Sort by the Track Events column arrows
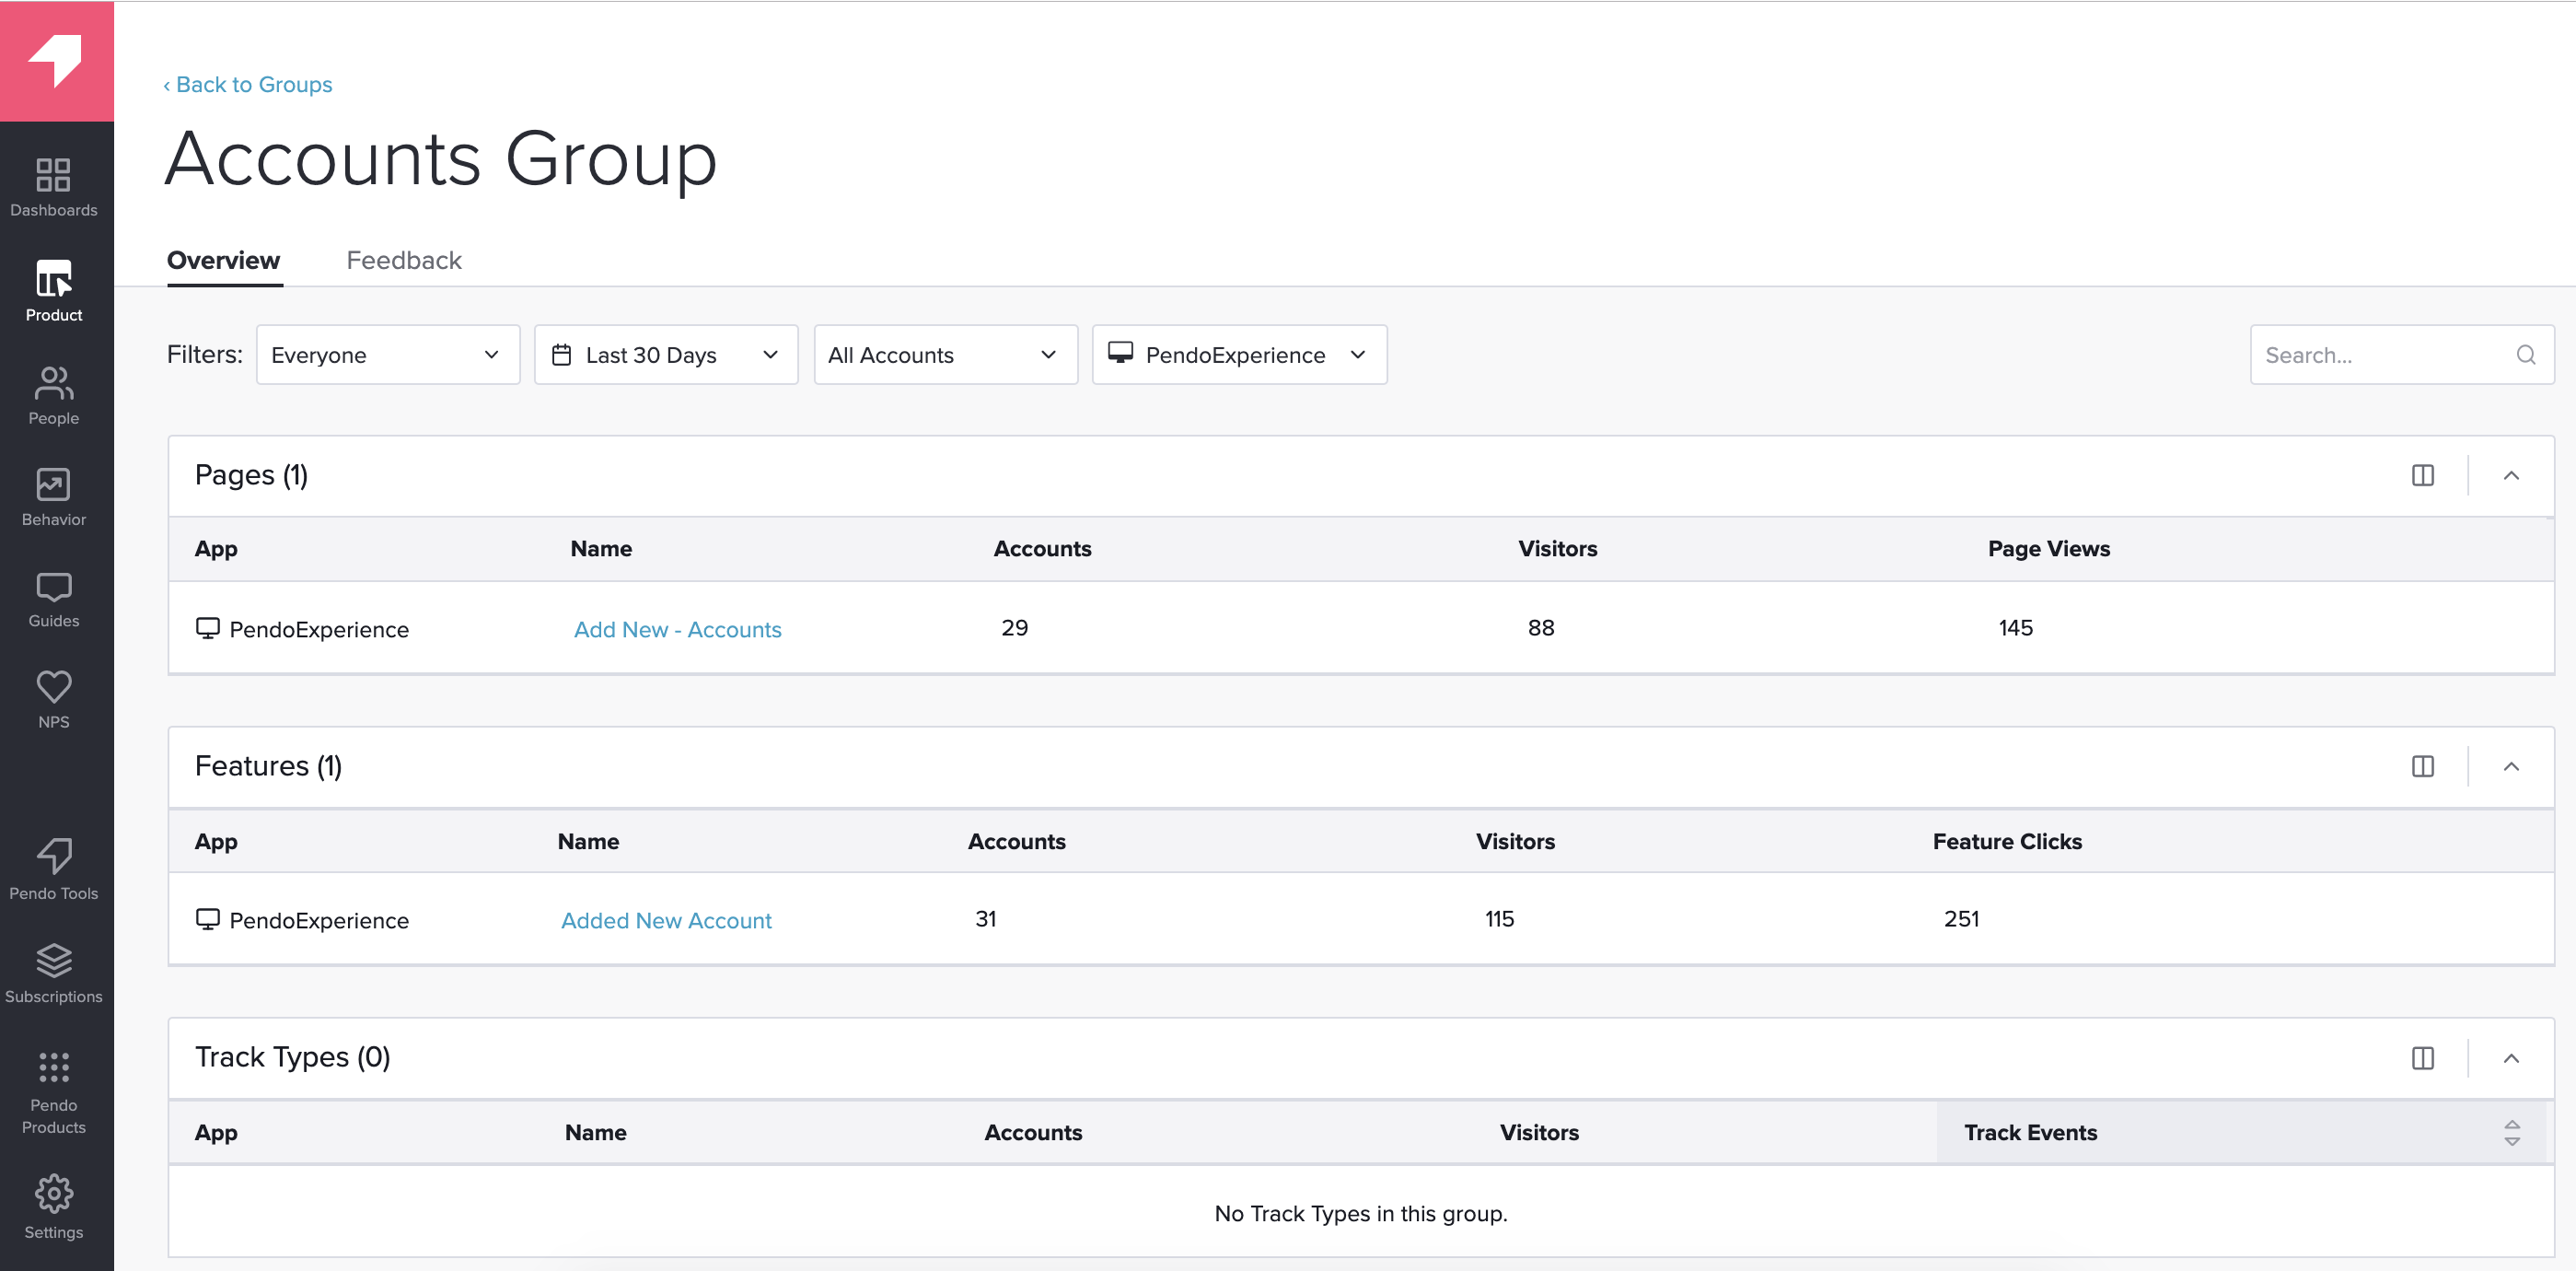This screenshot has width=2576, height=1271. (2511, 1133)
